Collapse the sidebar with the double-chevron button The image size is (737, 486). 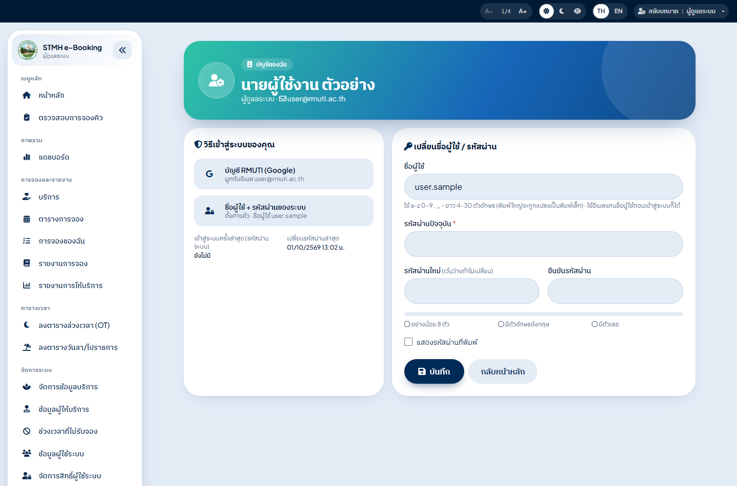(122, 50)
